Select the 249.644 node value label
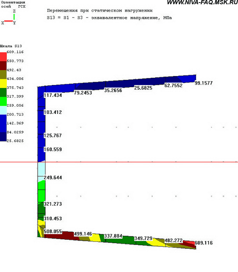 tap(53, 178)
